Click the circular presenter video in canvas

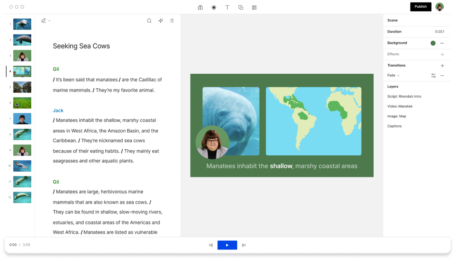[212, 142]
